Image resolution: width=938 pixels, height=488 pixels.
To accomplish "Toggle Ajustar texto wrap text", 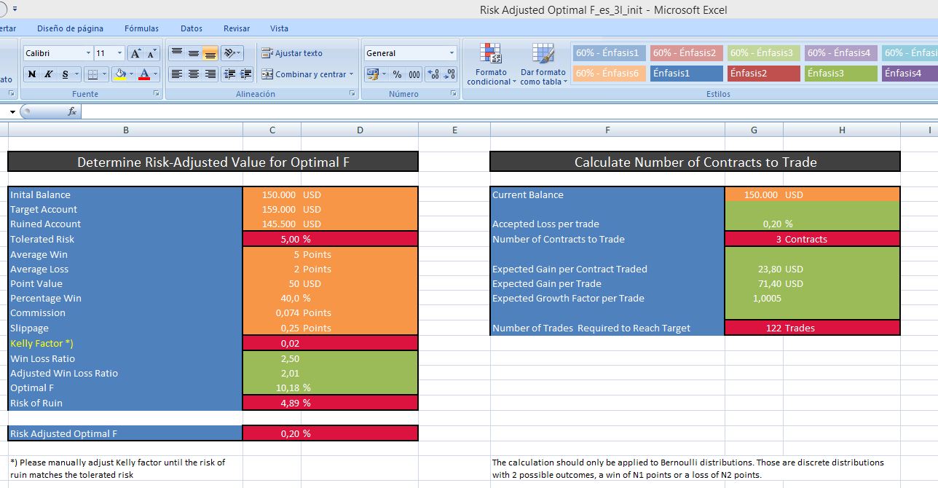I will tap(292, 53).
